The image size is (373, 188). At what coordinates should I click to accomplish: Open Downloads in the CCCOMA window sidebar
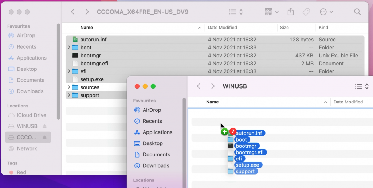point(26,91)
